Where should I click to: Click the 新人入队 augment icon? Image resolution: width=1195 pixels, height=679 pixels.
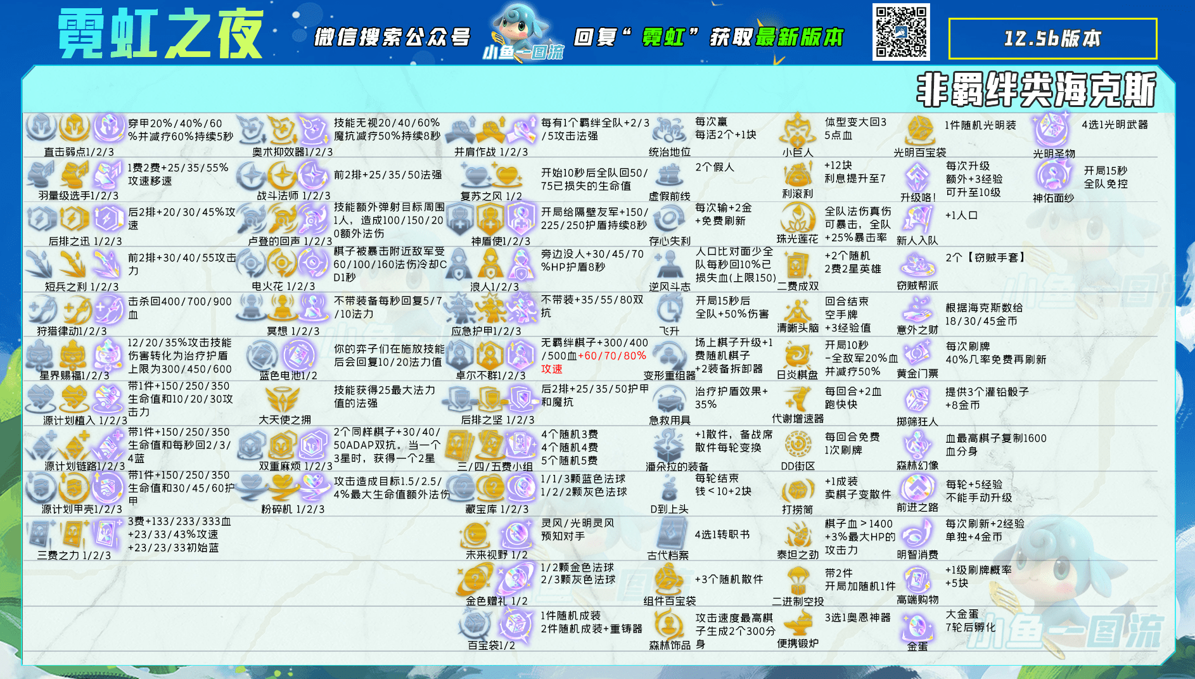click(x=917, y=220)
